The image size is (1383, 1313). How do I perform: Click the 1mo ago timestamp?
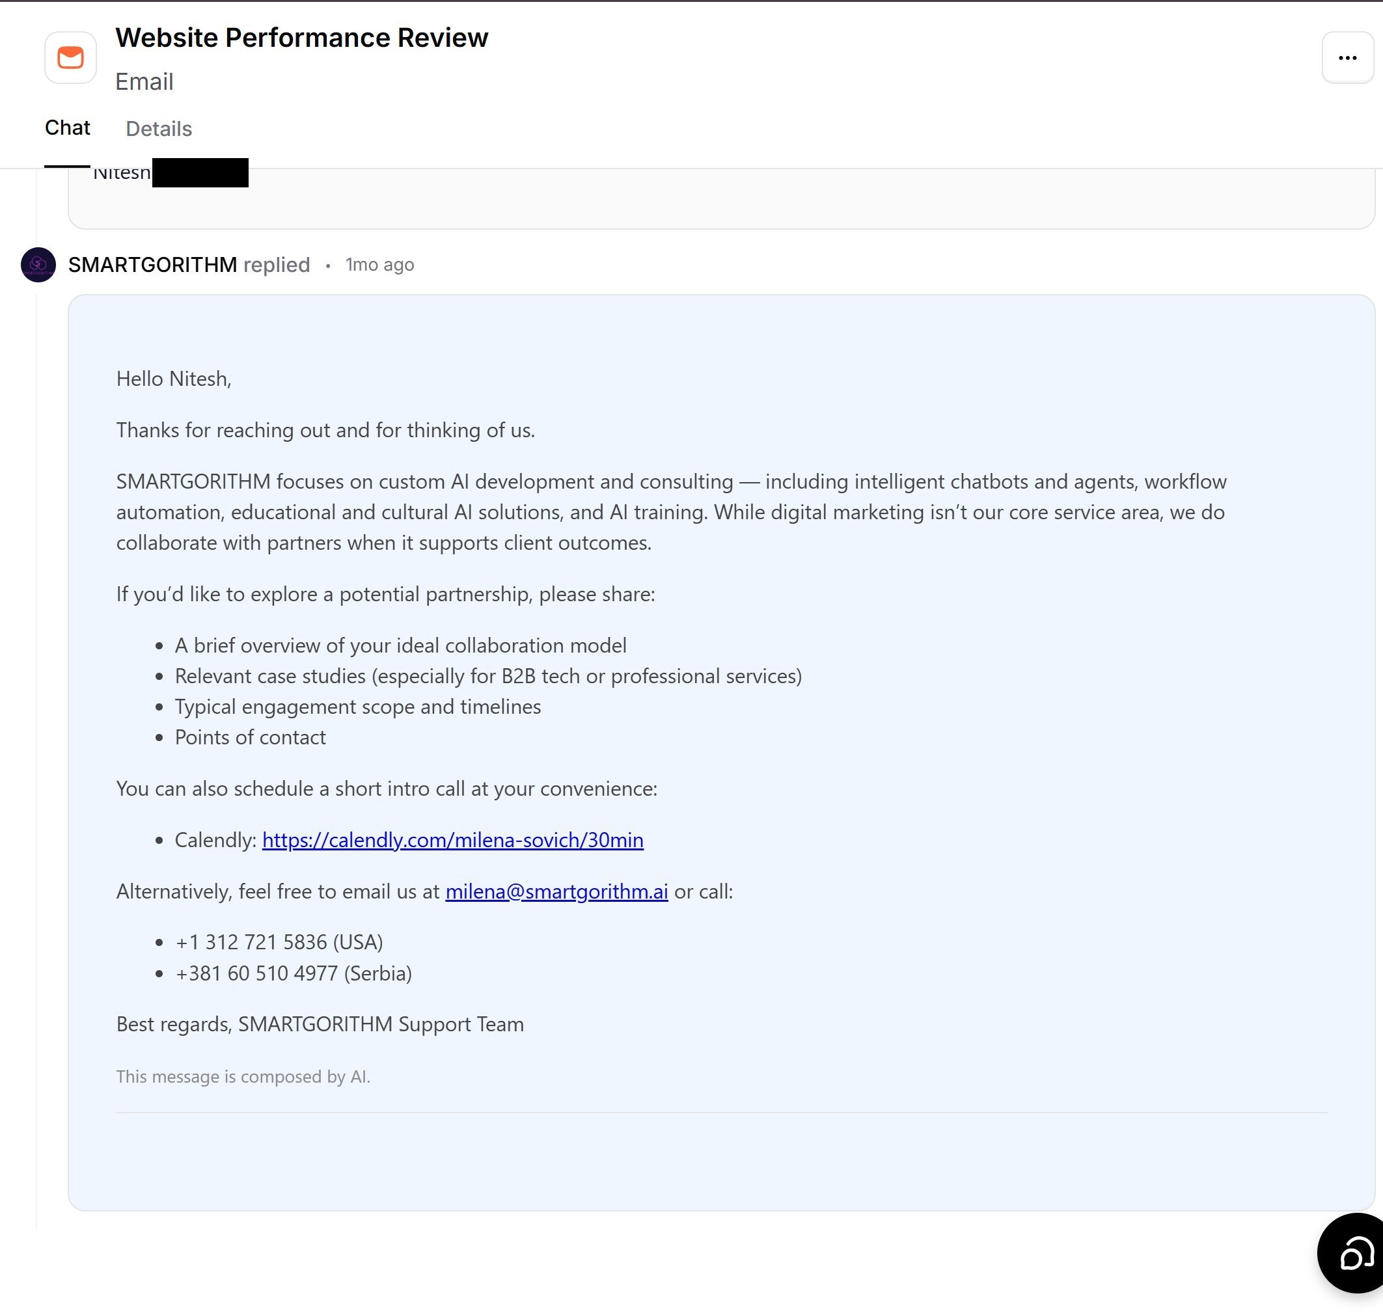pyautogui.click(x=379, y=265)
